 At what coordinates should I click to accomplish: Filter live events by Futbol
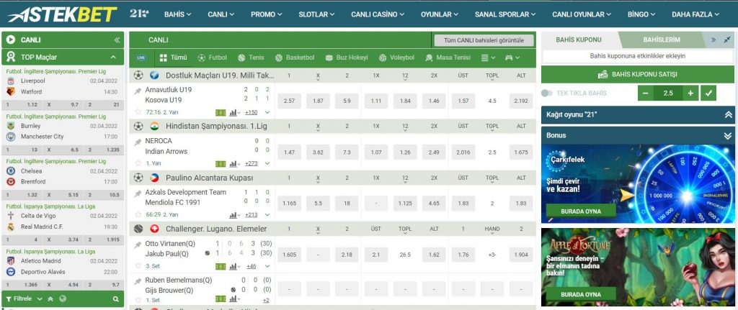click(x=213, y=58)
